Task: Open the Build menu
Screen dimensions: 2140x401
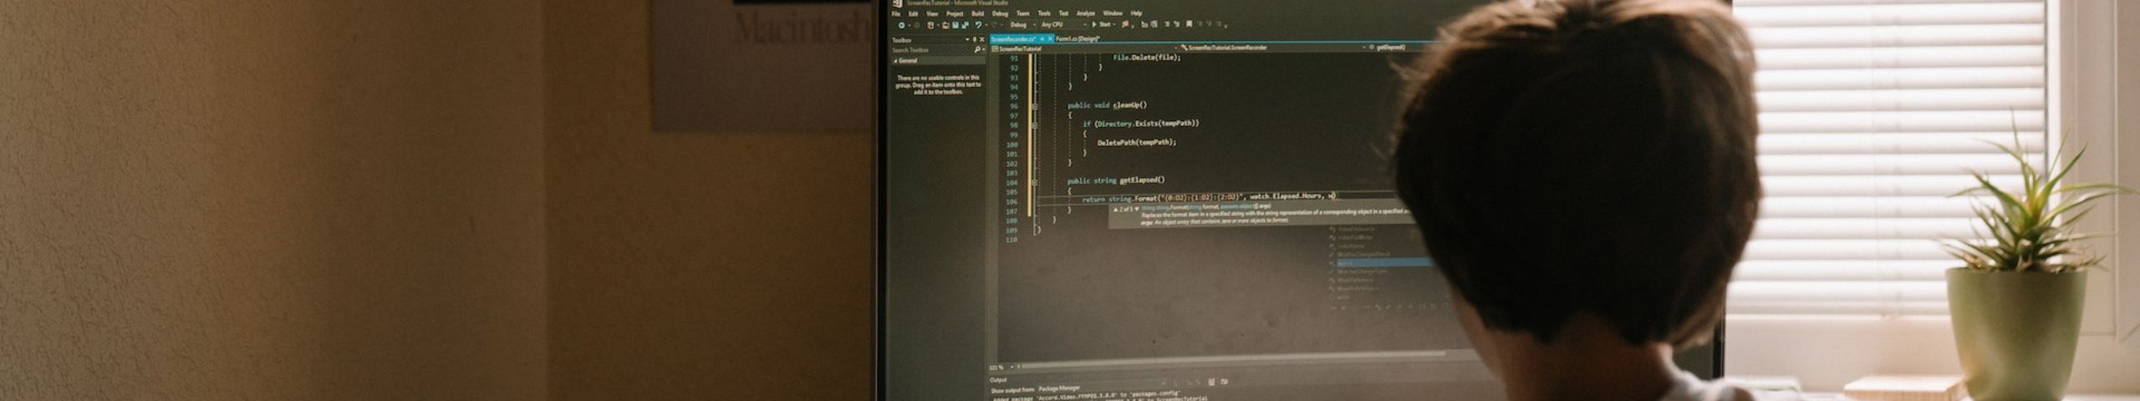Action: 977,13
